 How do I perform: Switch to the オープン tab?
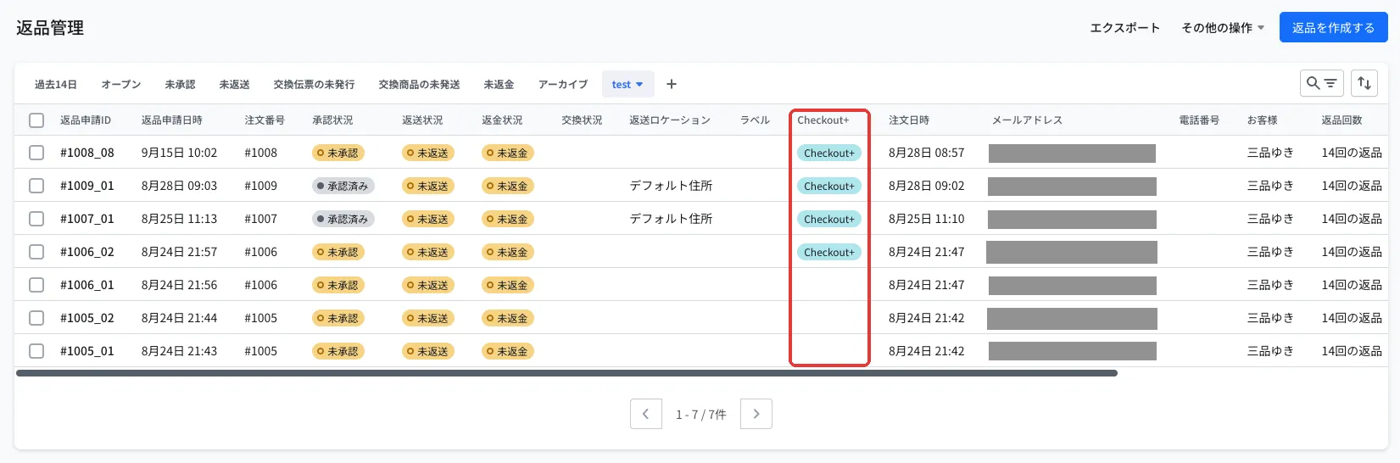point(121,85)
